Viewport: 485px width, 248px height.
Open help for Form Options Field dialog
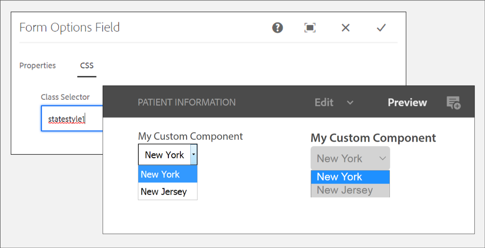277,28
